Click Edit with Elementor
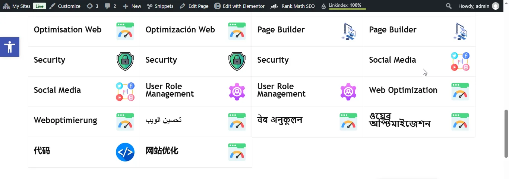Screen dimensions: 509x179 (240, 6)
